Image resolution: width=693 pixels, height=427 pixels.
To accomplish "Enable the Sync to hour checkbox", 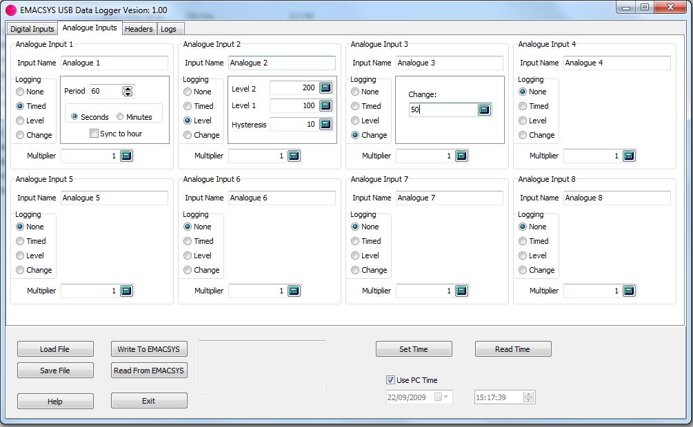I will tap(94, 134).
